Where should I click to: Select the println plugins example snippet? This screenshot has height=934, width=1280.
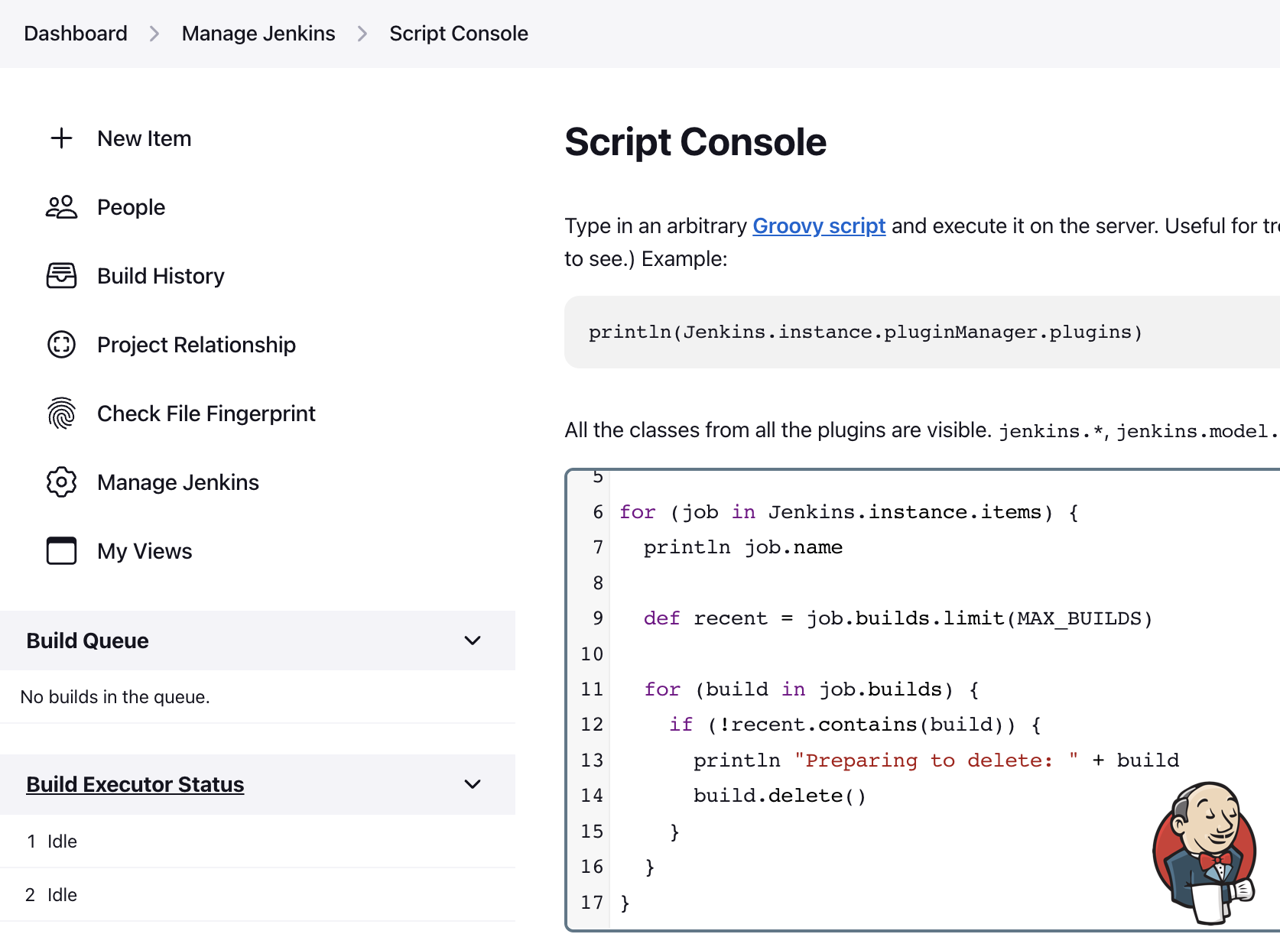(864, 332)
